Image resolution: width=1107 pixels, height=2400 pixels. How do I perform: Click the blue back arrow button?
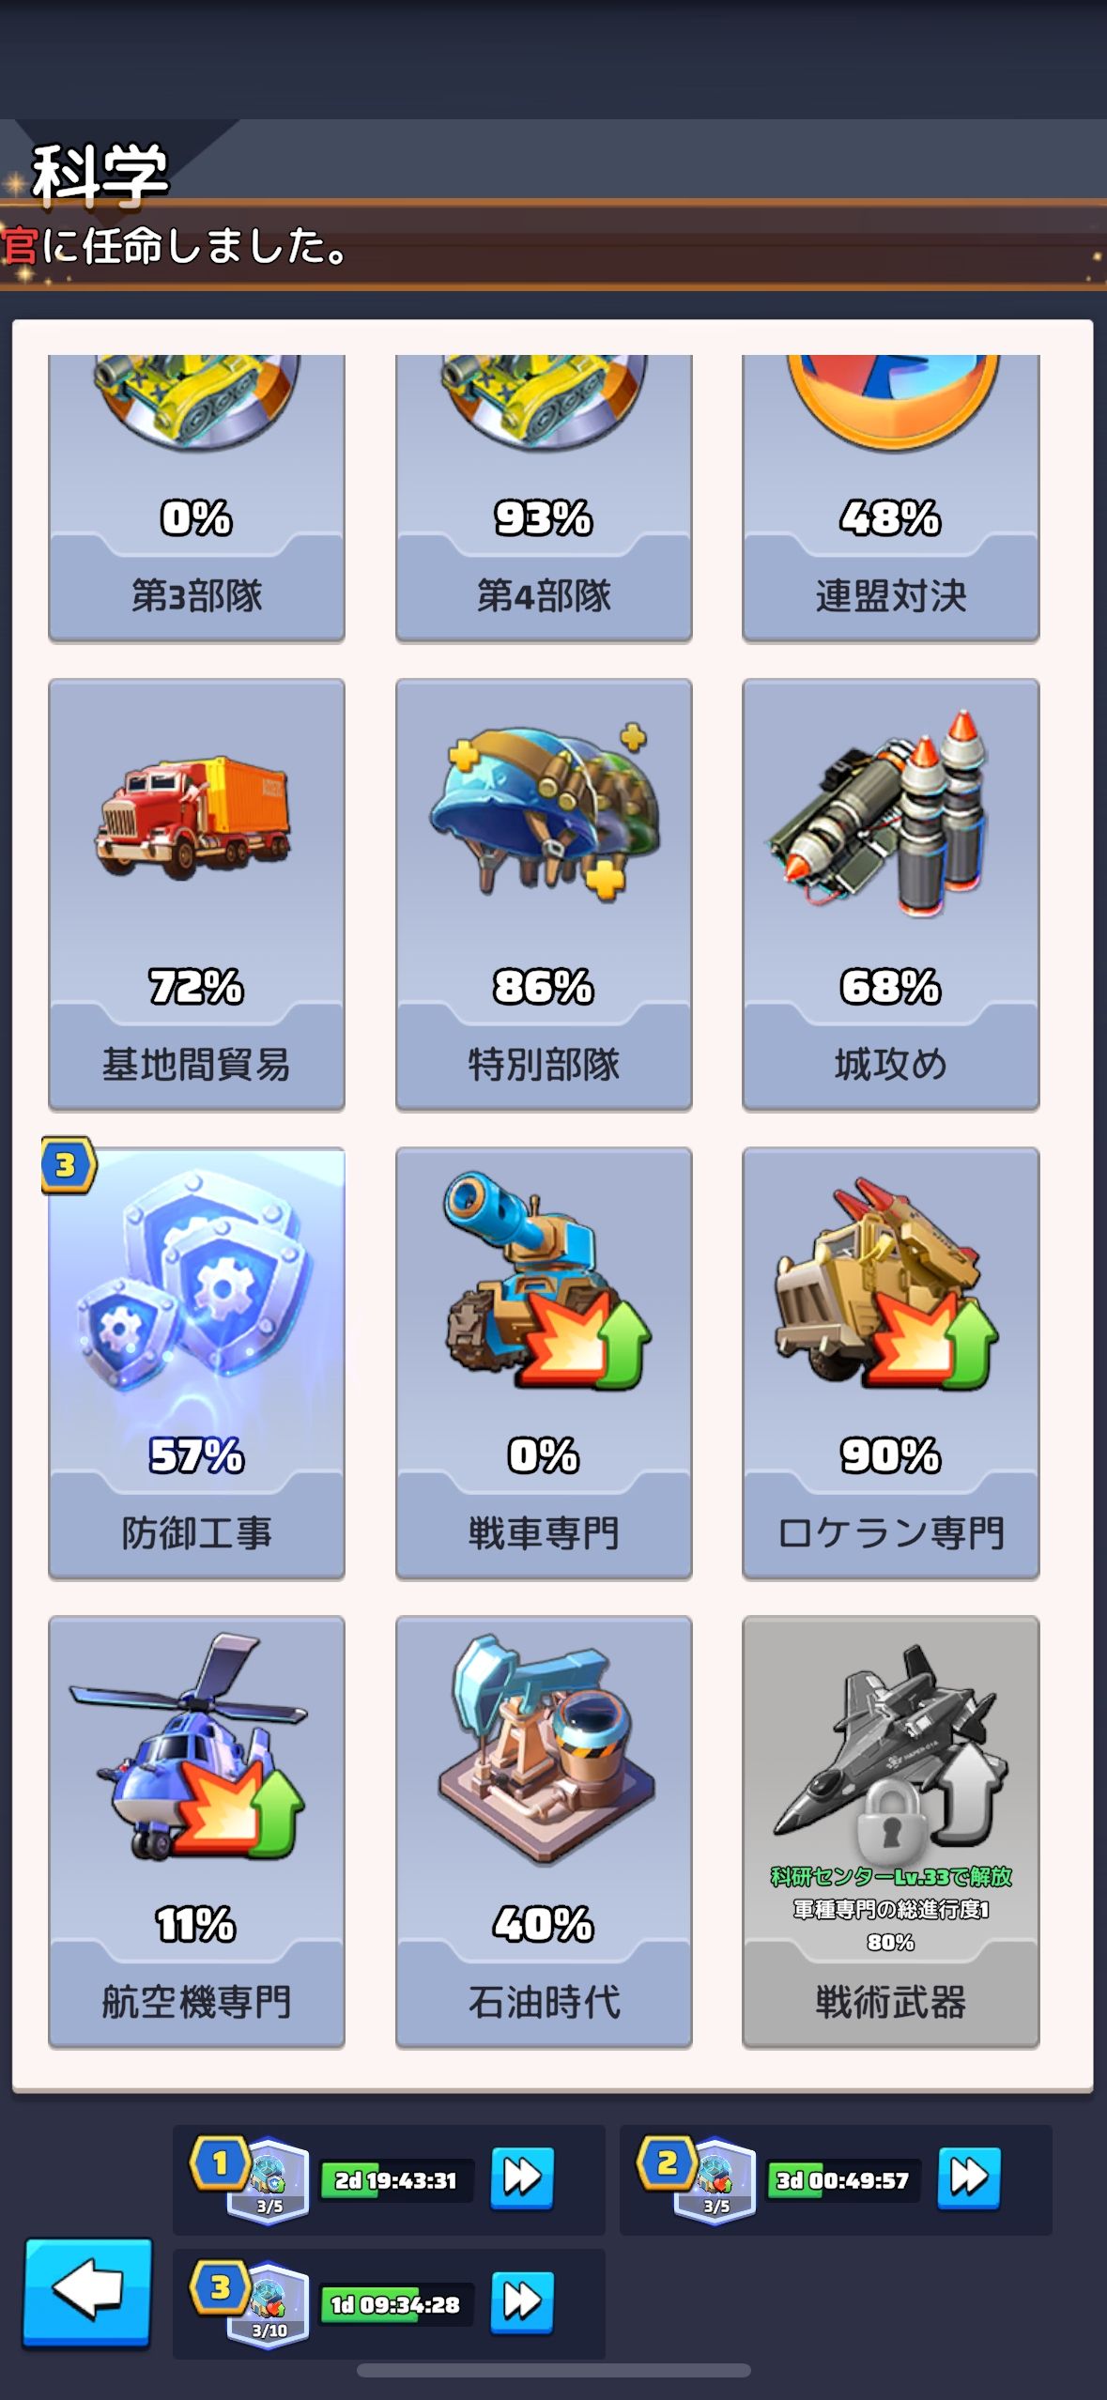(x=87, y=2292)
